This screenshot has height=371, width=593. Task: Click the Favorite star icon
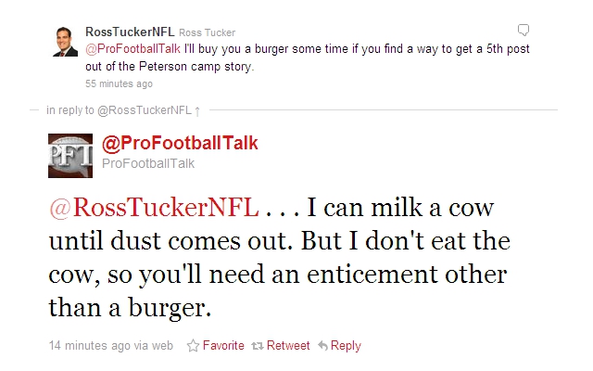pyautogui.click(x=194, y=346)
